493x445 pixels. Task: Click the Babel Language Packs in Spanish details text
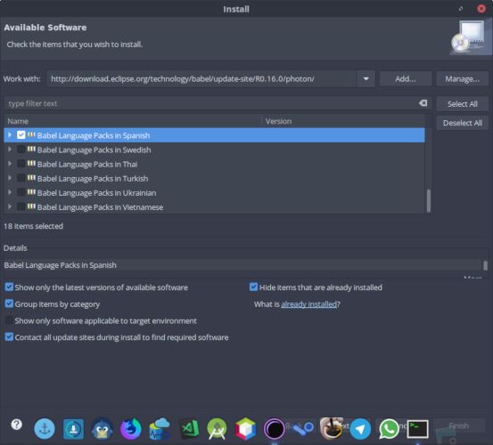click(x=60, y=265)
